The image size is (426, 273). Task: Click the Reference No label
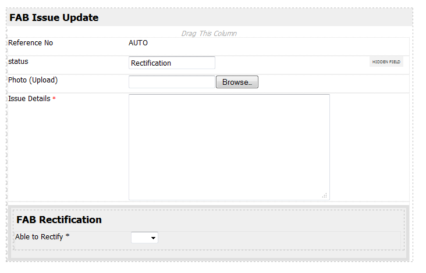coord(30,43)
